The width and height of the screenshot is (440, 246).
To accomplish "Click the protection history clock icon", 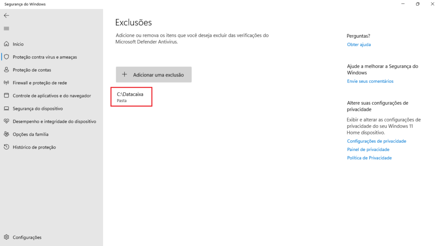I will 6,147.
